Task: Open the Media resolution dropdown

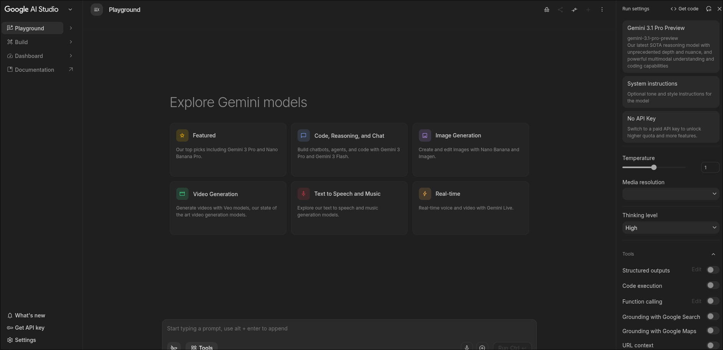Action: pos(670,194)
